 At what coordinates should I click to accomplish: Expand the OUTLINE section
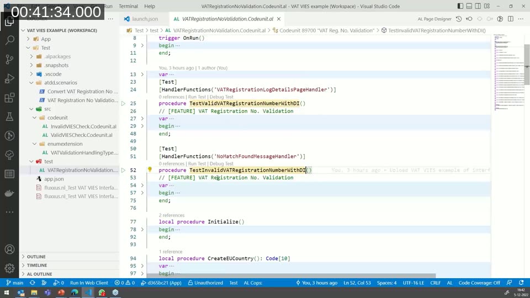pos(70,257)
